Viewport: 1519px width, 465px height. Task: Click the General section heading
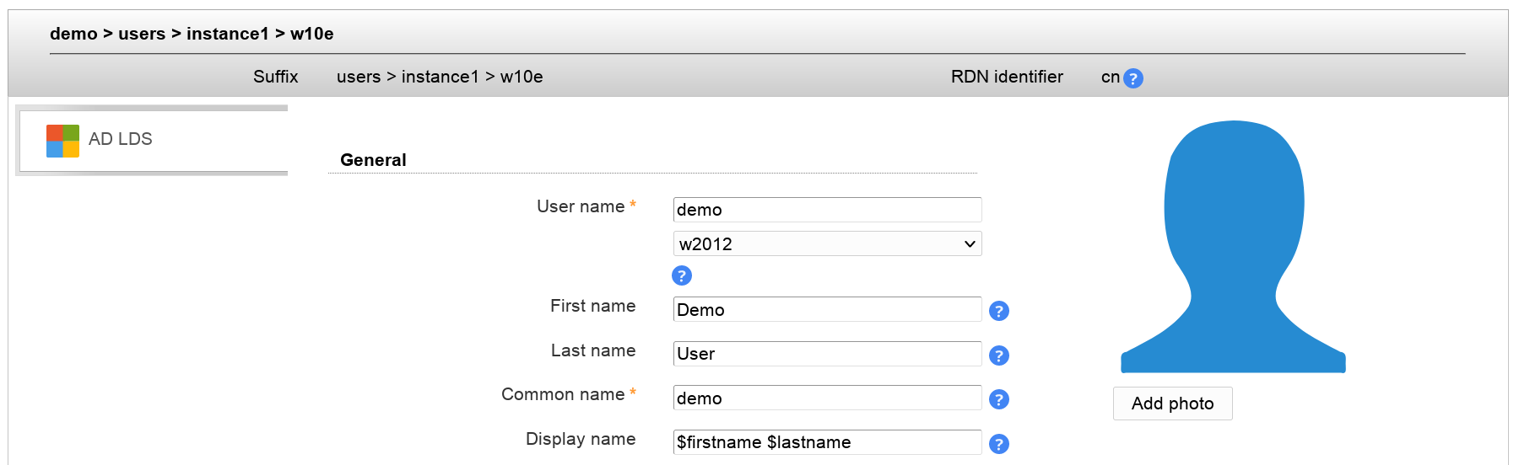373,160
